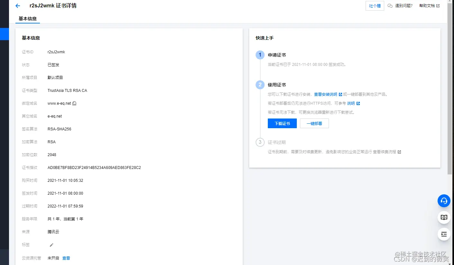This screenshot has width=454, height=265.
Task: Open the floating book documentation icon
Action: click(x=444, y=217)
